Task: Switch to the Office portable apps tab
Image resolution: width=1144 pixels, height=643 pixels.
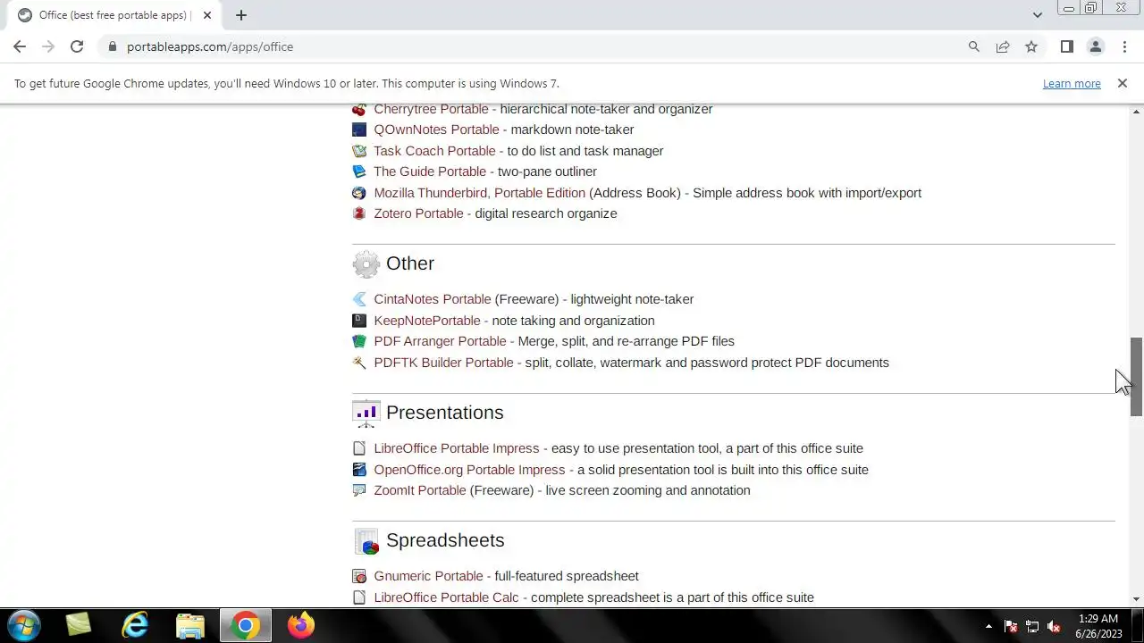Action: [x=115, y=15]
